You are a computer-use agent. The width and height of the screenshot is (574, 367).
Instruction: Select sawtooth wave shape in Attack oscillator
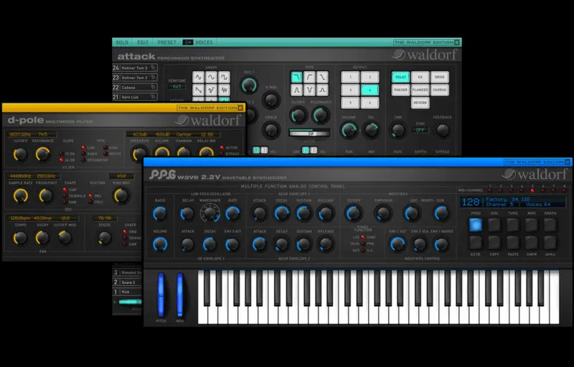point(199,90)
